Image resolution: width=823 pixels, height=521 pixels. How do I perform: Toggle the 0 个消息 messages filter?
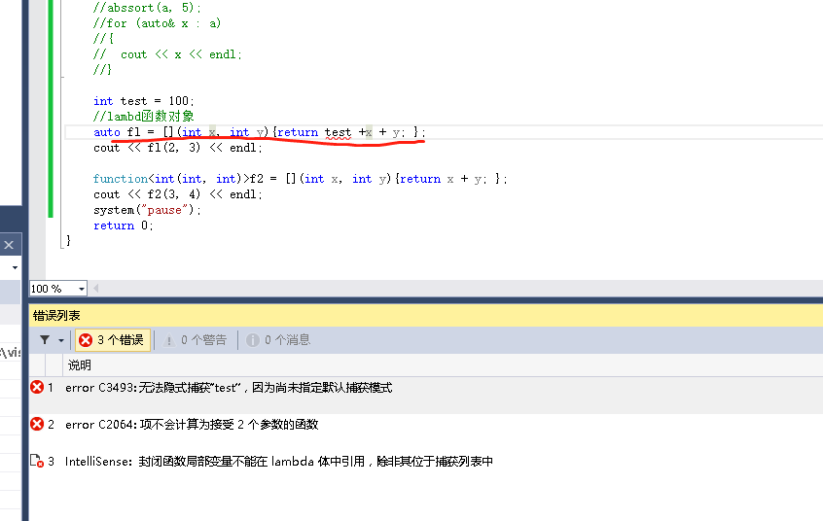point(278,340)
